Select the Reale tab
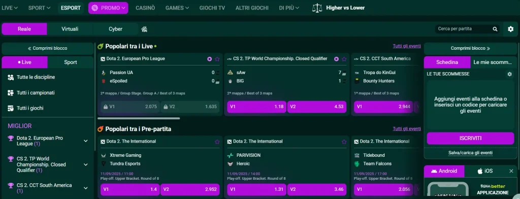The width and height of the screenshot is (520, 199). [24, 29]
